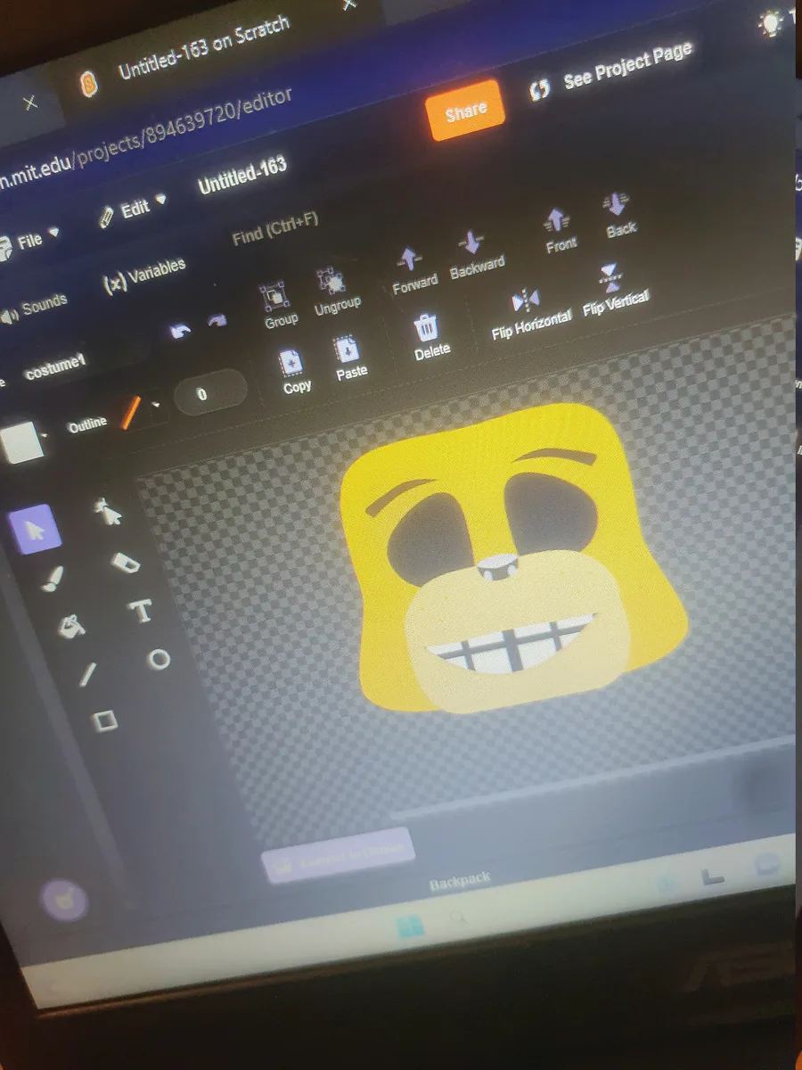The width and height of the screenshot is (802, 1070).
Task: Click the browser address bar URL
Action: point(147,139)
